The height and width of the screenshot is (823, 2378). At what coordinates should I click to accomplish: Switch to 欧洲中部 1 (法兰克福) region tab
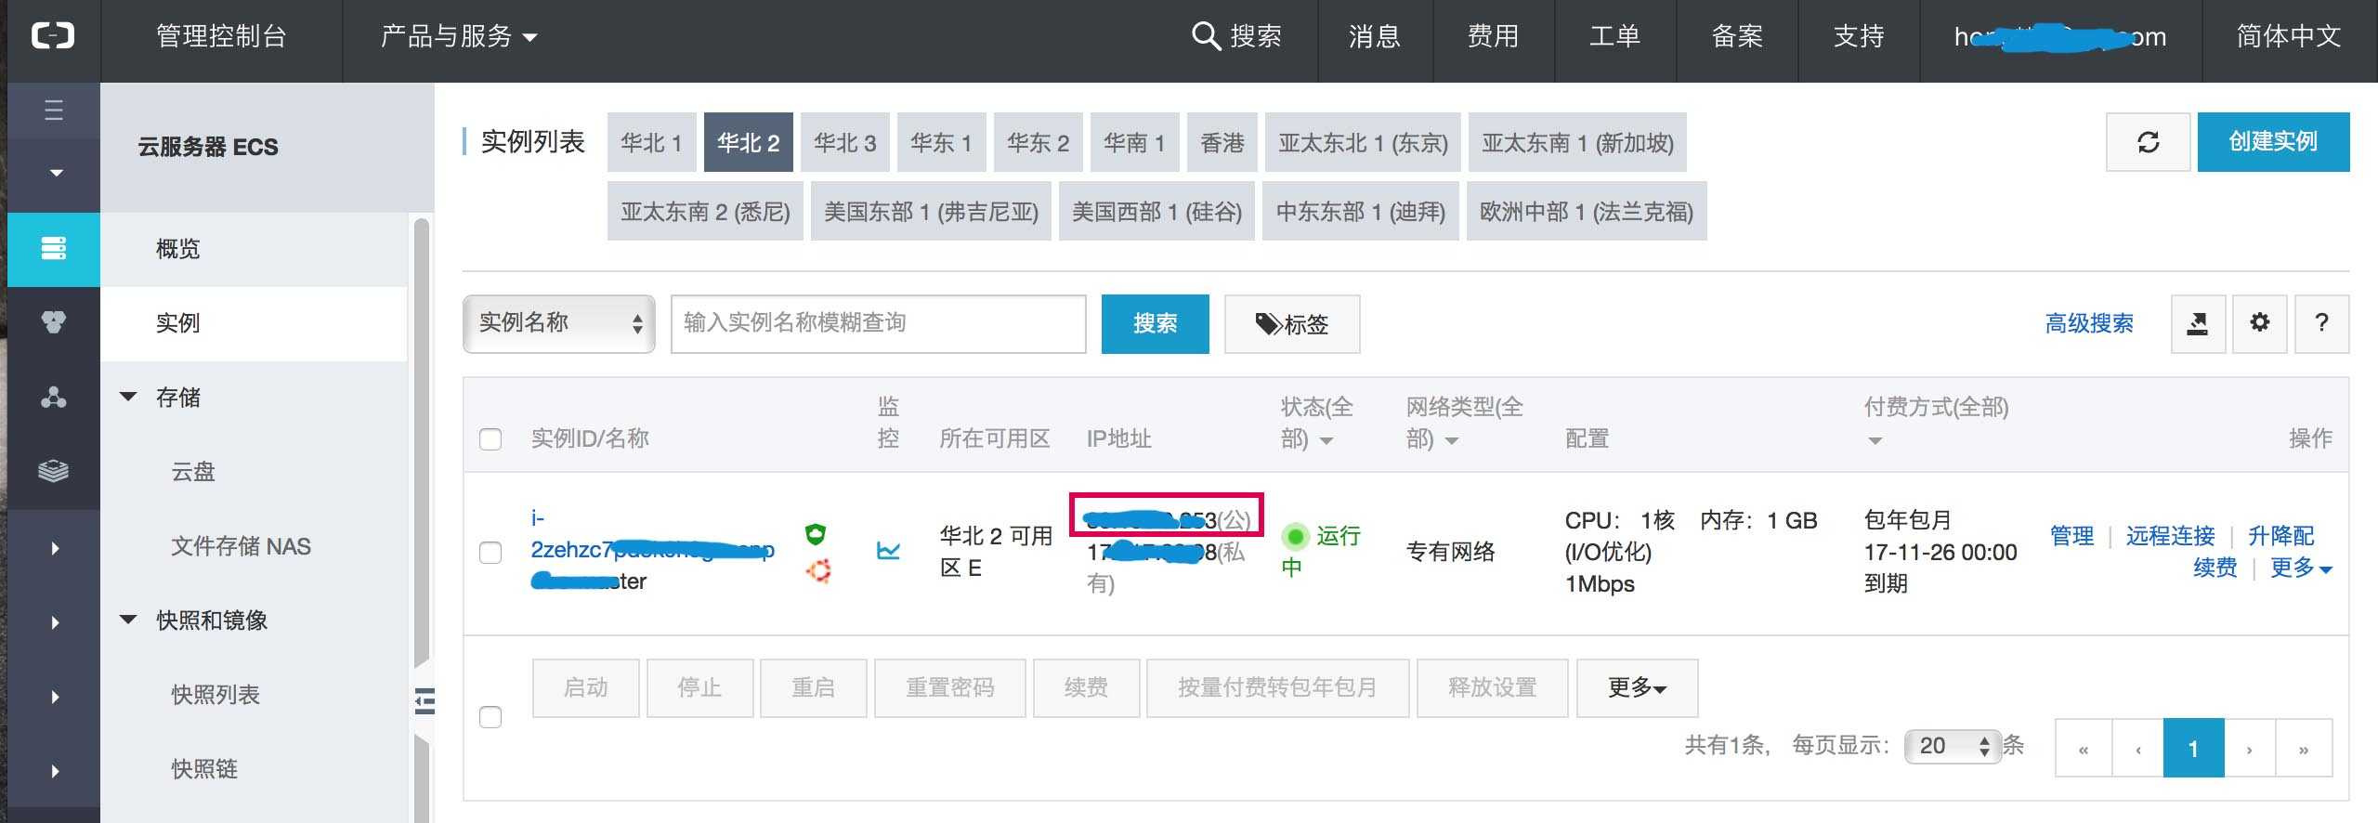tap(1587, 211)
